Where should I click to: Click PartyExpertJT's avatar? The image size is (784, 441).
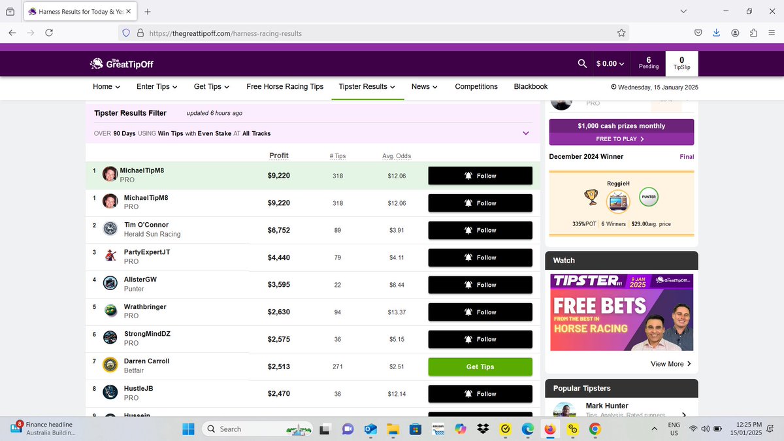click(111, 256)
